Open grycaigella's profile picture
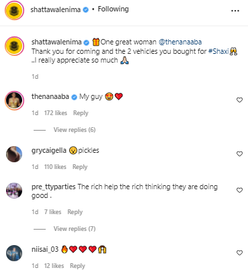This screenshot has height=270, width=248. 14,154
